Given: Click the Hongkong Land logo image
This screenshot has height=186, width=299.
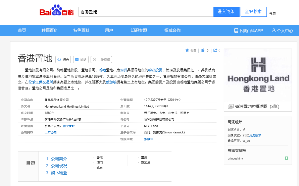Looking at the screenshot, I should click(258, 75).
